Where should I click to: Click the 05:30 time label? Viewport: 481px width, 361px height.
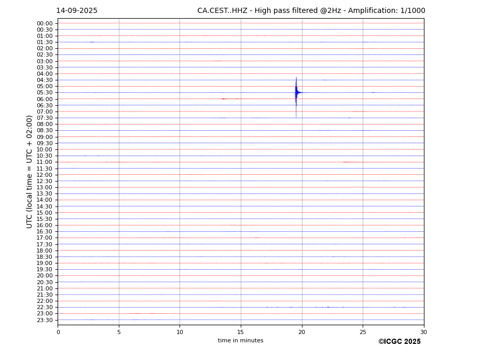click(45, 93)
